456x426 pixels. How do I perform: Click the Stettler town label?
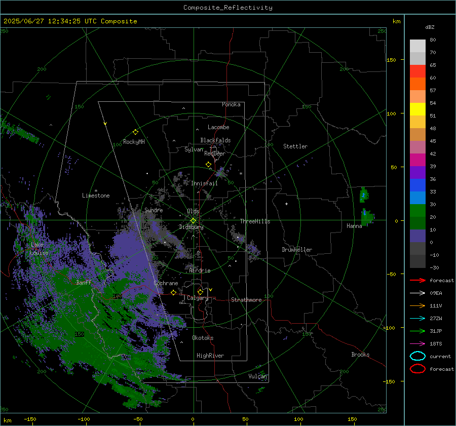click(x=295, y=146)
